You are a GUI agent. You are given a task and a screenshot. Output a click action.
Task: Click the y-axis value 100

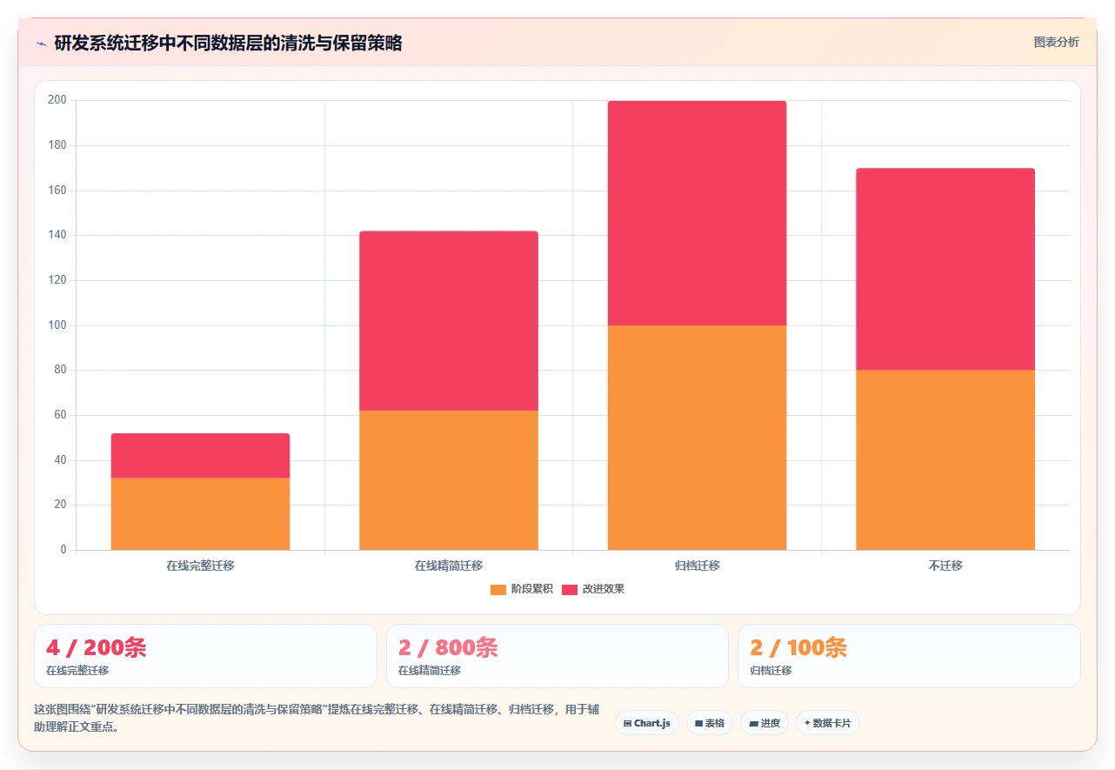pyautogui.click(x=57, y=325)
